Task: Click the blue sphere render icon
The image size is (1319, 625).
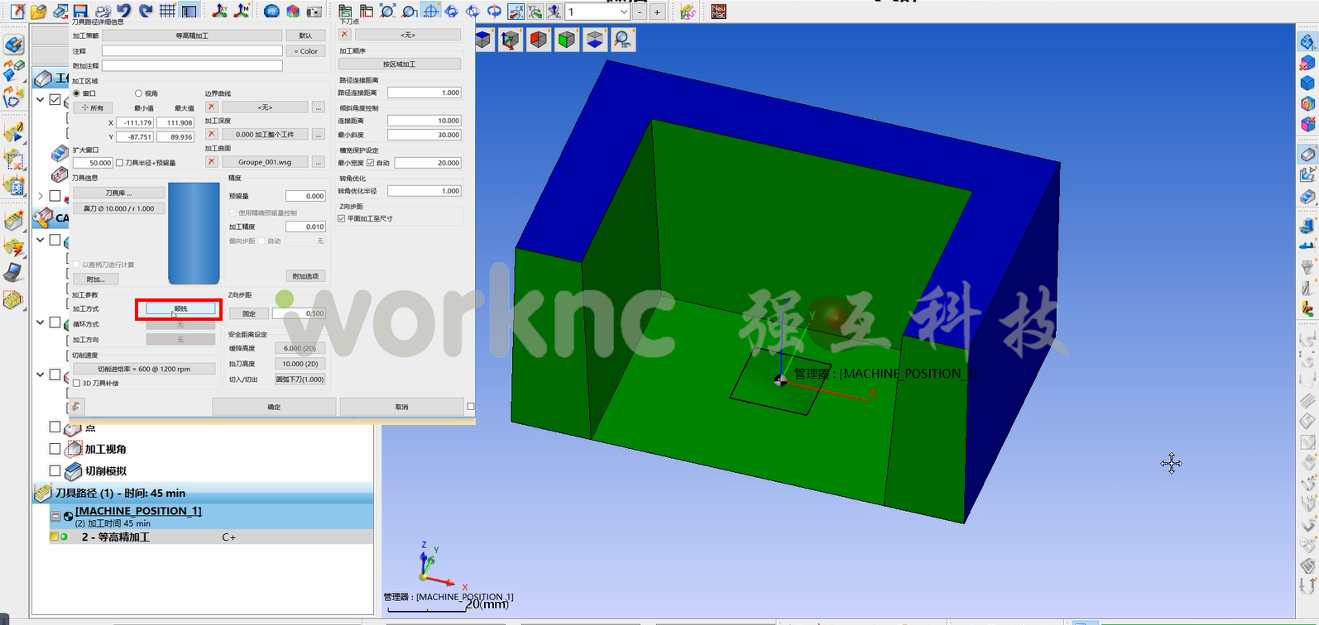Action: coord(271,12)
